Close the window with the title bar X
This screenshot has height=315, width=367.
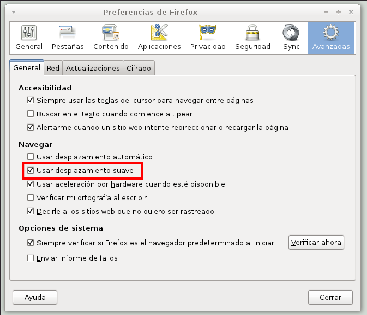click(351, 12)
